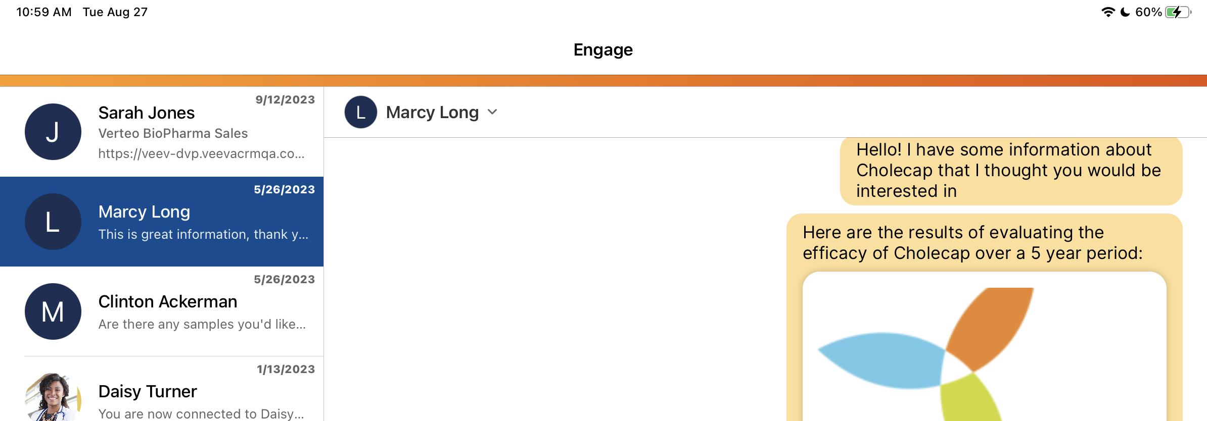Open Sarah Jones avatar circle
This screenshot has width=1207, height=421.
(53, 132)
